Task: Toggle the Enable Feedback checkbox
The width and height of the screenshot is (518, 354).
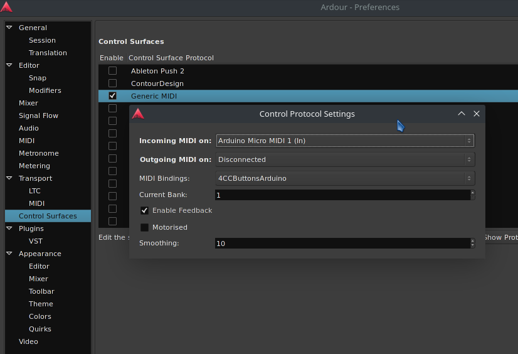Action: coord(145,211)
